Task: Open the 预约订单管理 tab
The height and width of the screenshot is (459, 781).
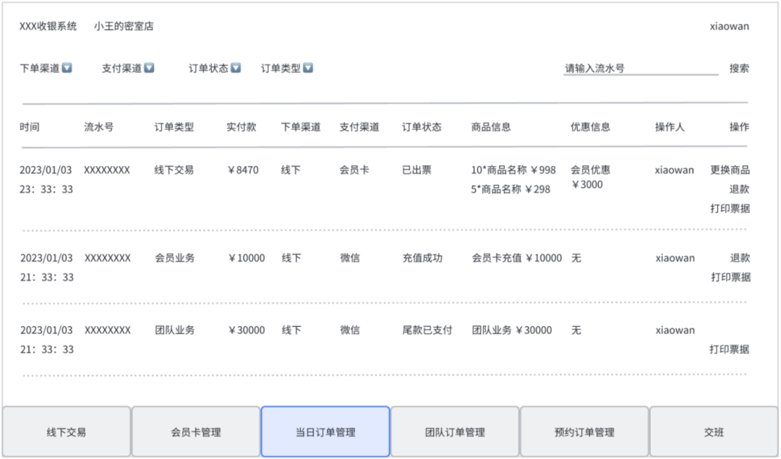Action: (x=584, y=432)
